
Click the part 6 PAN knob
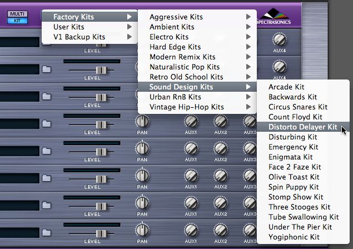click(142, 176)
